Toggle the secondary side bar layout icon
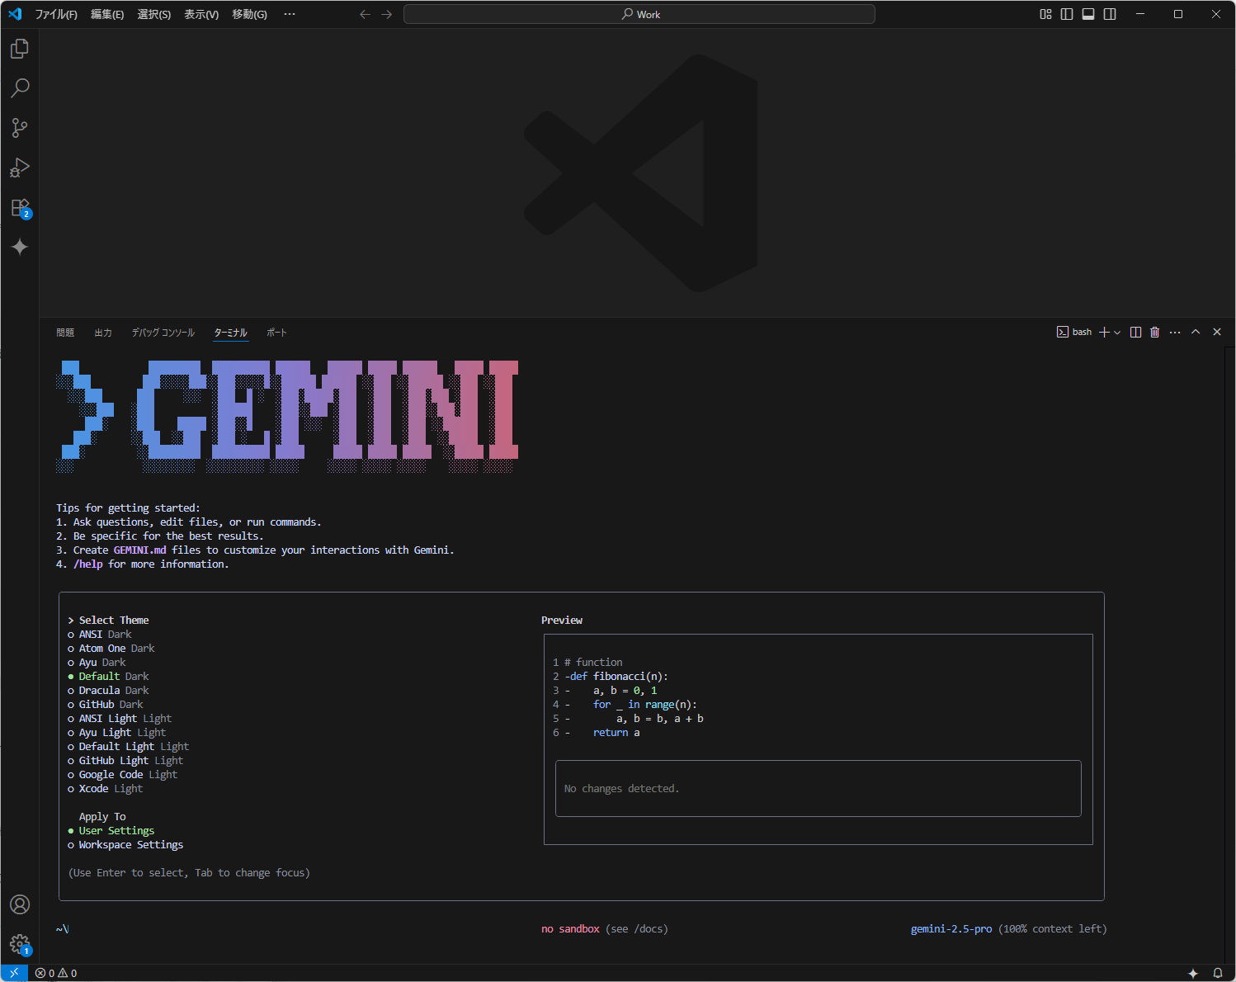This screenshot has width=1236, height=982. [x=1110, y=14]
